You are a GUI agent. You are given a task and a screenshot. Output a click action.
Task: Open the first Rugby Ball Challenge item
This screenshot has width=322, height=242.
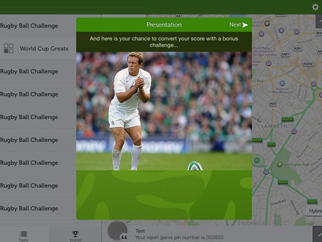pos(38,26)
